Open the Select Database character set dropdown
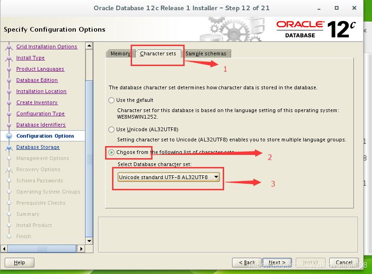 (x=169, y=177)
